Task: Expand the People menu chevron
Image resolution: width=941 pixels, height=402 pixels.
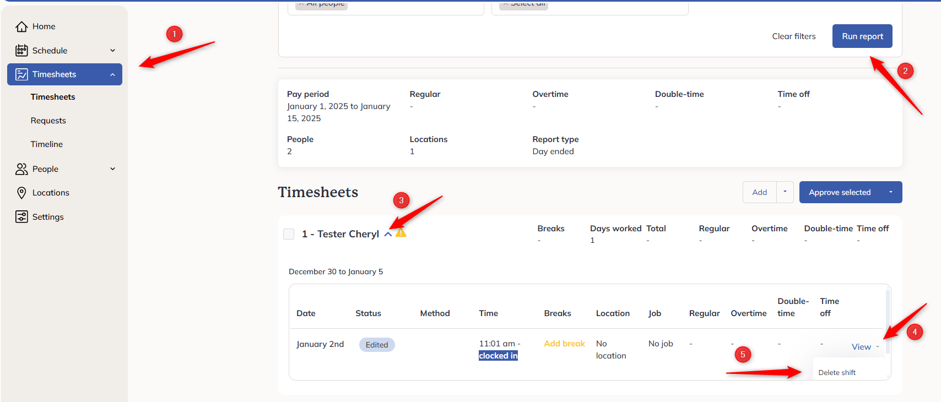Action: 113,169
